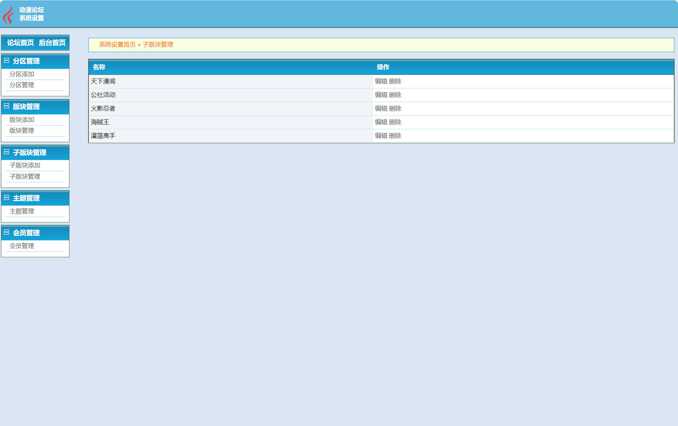Image resolution: width=678 pixels, height=426 pixels.
Task: Open 论坛首页 in the sidebar header
Action: point(20,43)
